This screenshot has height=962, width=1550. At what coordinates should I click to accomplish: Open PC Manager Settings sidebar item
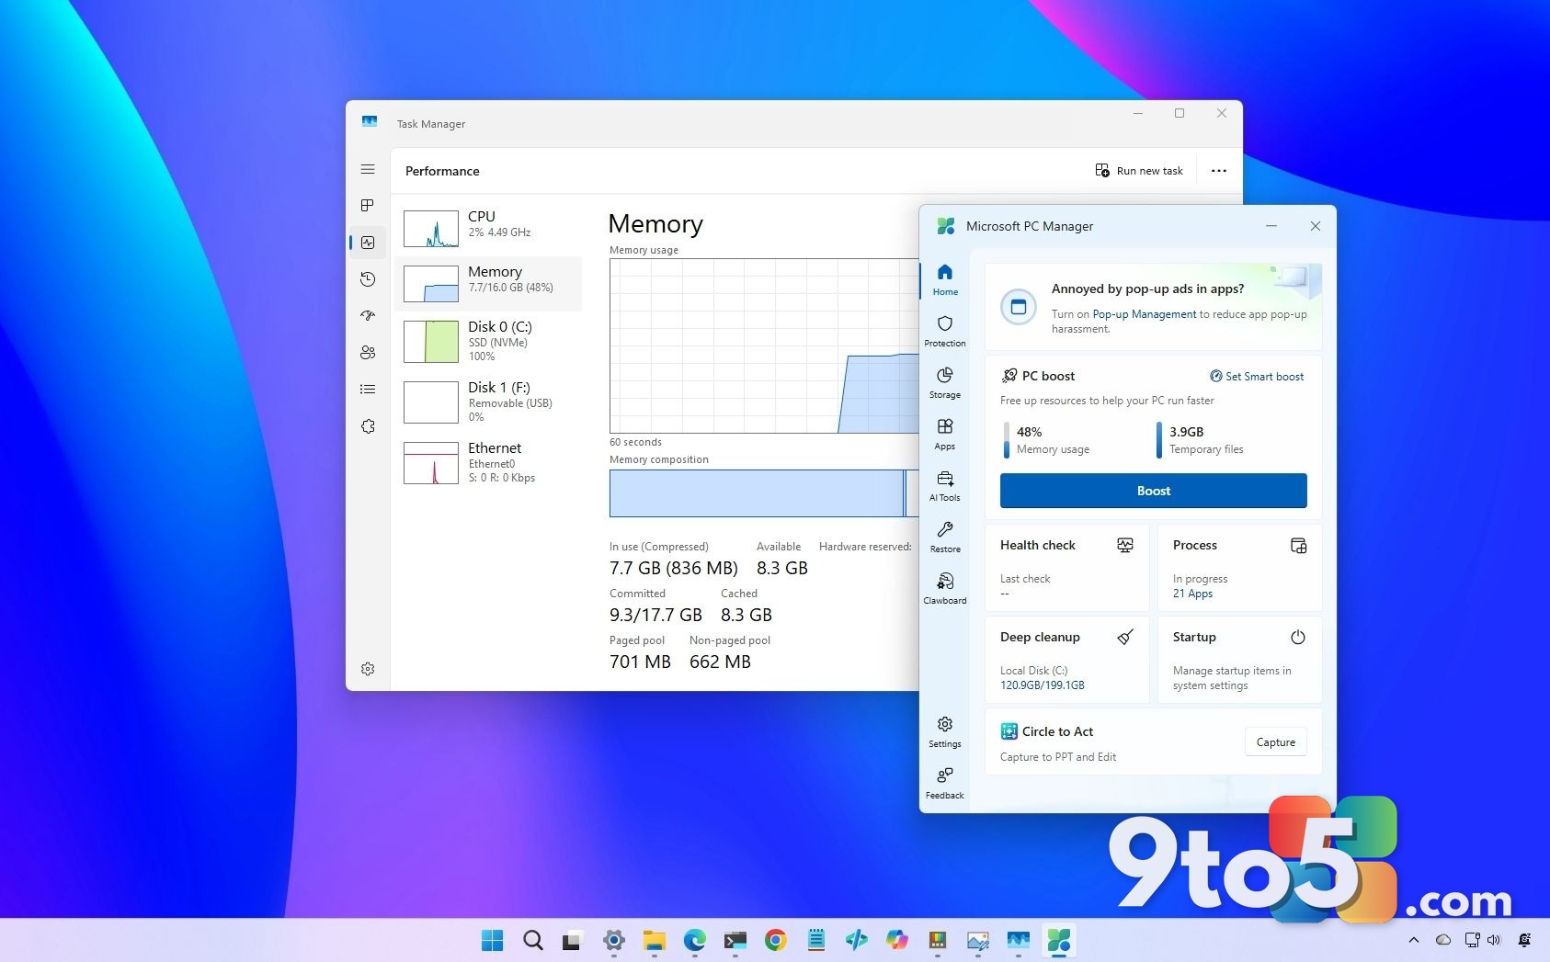[945, 731]
